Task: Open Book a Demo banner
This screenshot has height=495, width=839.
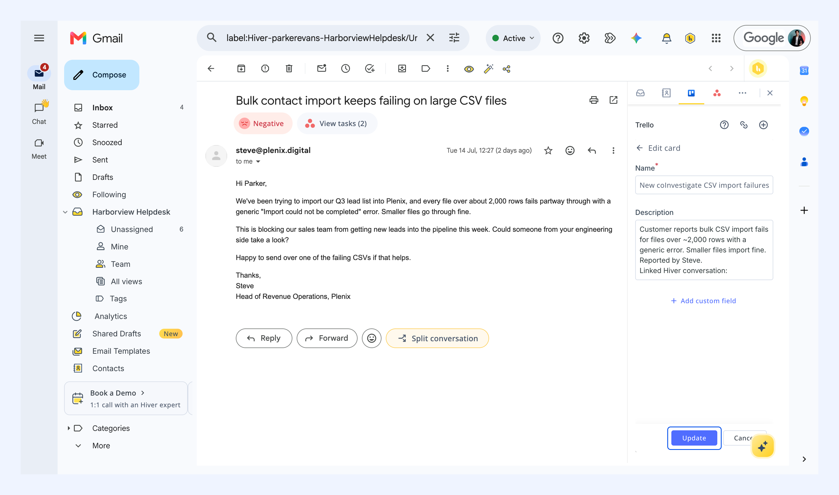Action: [x=126, y=399]
